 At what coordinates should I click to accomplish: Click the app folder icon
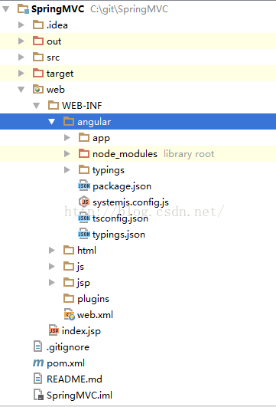pos(84,137)
